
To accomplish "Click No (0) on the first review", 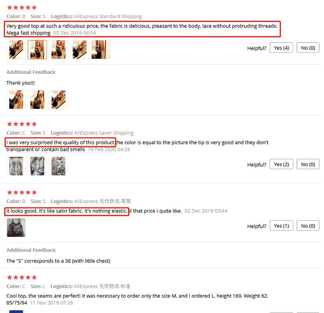I will [308, 48].
